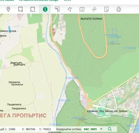Activate the add-rectangle selection tool
The width and height of the screenshot is (139, 133).
tap(21, 9)
